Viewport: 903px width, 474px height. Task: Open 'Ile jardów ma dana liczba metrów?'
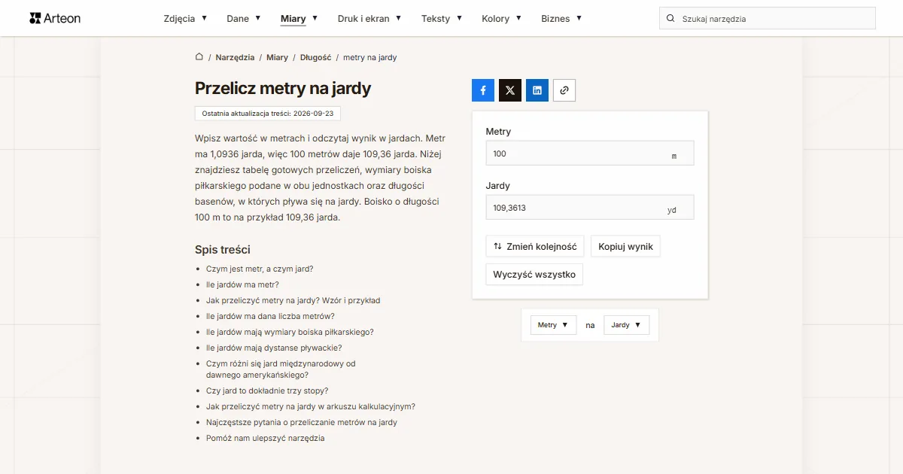pos(270,316)
